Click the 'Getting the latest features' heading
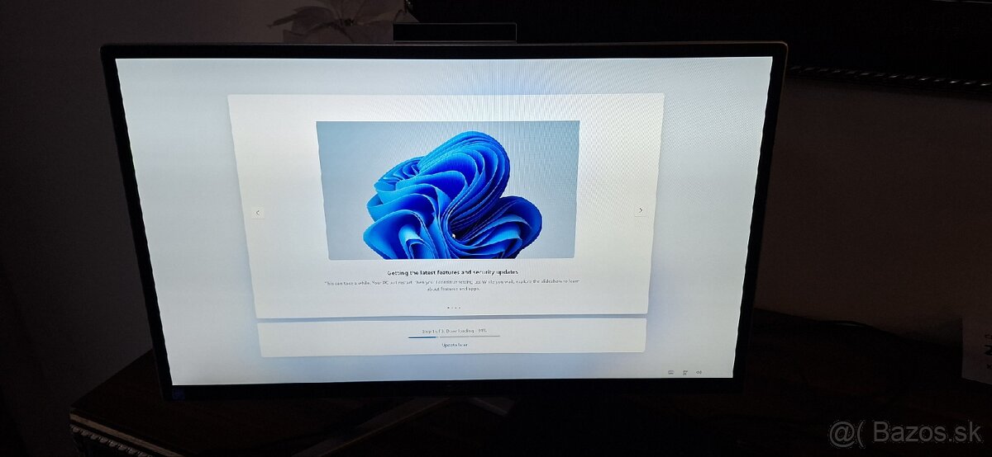 click(x=451, y=271)
